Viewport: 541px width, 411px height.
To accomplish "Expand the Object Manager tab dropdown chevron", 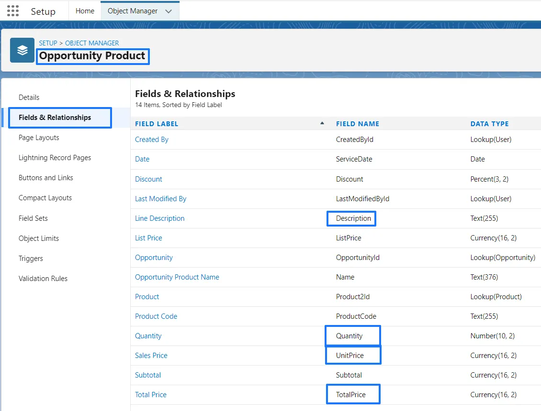I will click(169, 11).
